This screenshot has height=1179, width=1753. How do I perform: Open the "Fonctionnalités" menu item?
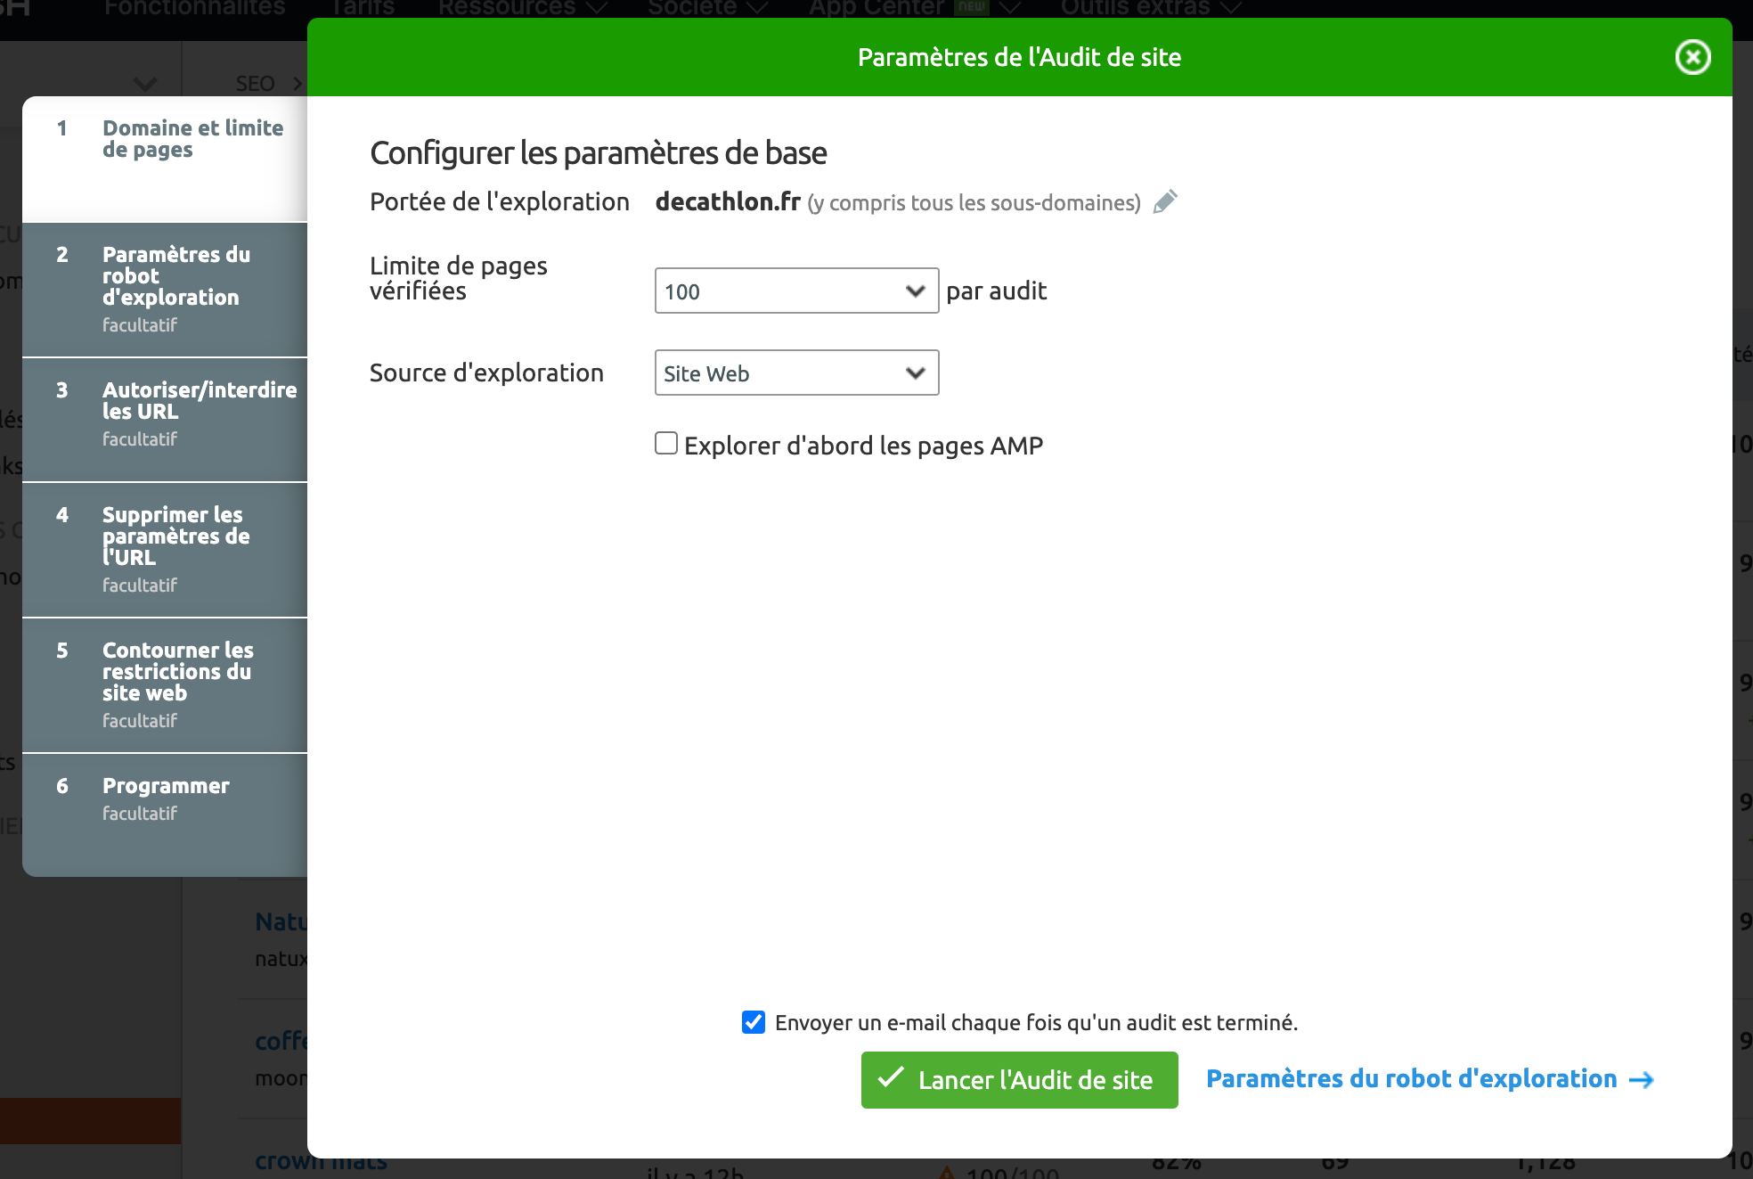(x=194, y=7)
